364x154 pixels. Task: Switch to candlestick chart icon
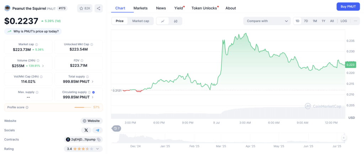pos(176,21)
